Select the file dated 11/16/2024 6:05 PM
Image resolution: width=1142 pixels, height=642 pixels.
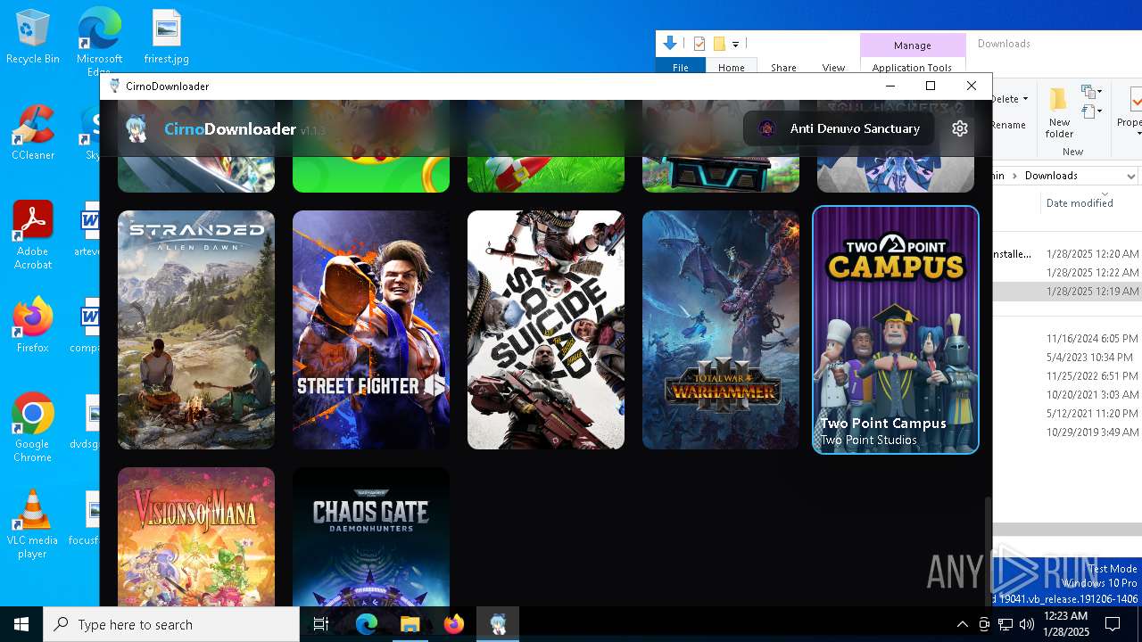point(1066,339)
